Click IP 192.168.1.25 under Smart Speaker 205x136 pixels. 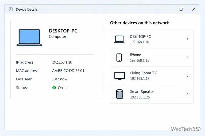point(140,97)
